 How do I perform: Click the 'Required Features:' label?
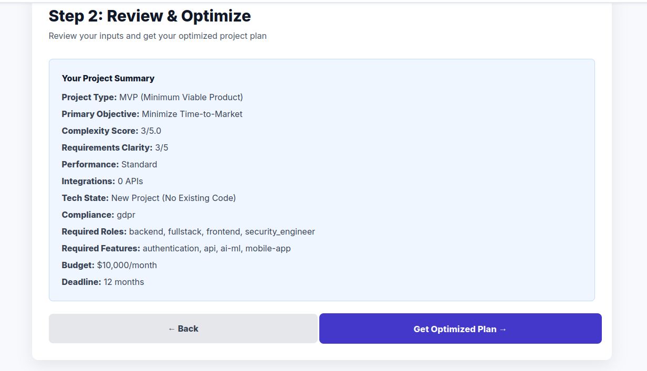pyautogui.click(x=101, y=248)
